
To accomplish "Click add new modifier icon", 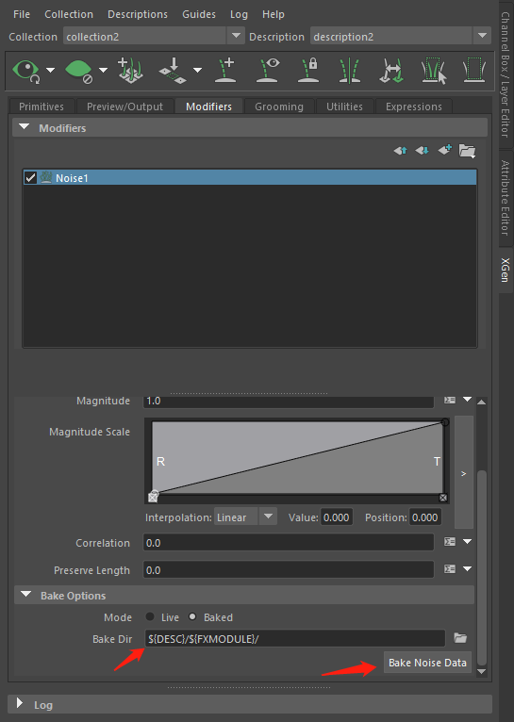I will pos(445,150).
